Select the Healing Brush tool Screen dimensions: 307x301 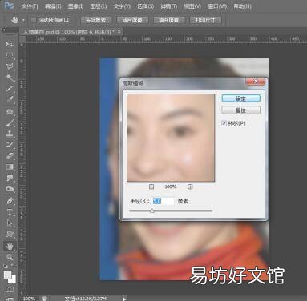tap(10, 112)
